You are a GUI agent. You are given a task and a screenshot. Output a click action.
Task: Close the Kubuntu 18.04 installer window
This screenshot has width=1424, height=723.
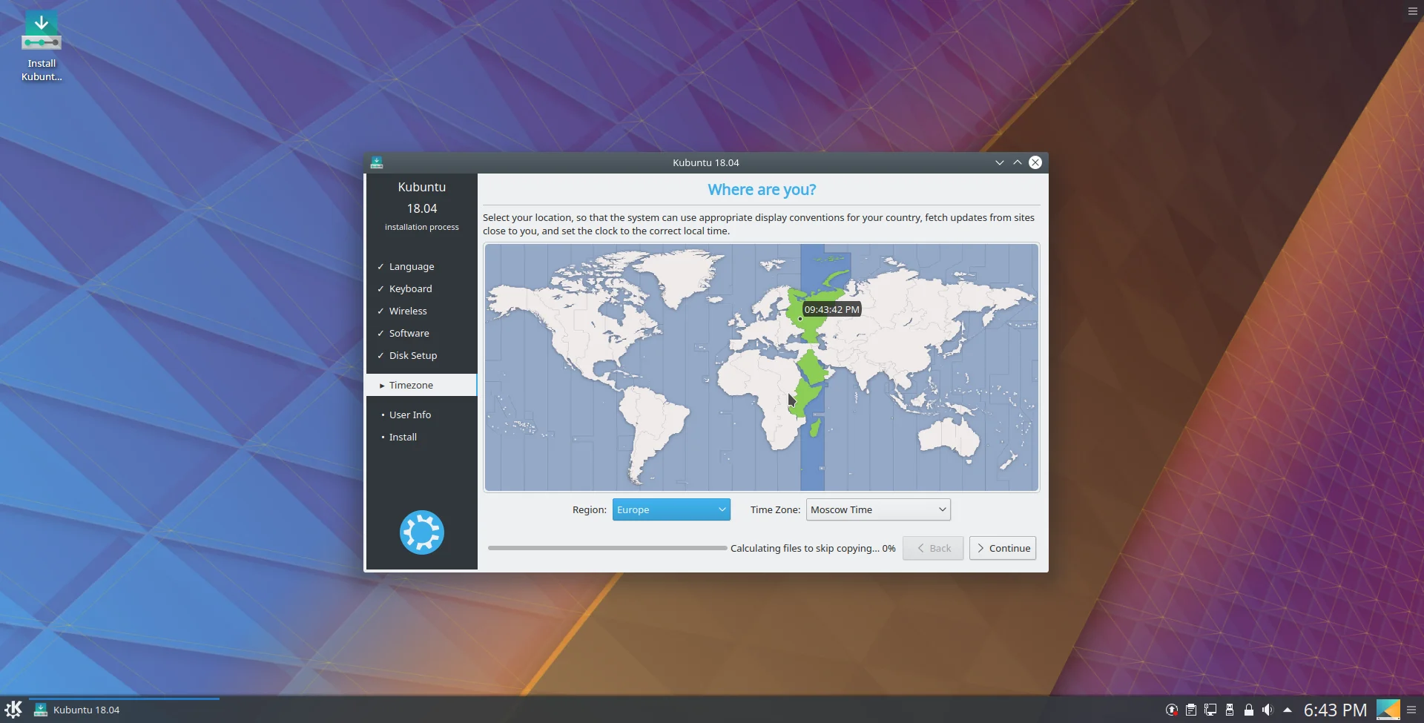(1035, 162)
